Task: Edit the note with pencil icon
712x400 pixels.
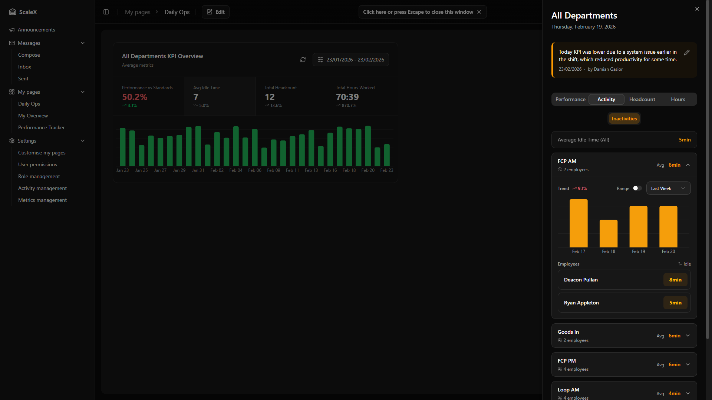Action: (687, 53)
